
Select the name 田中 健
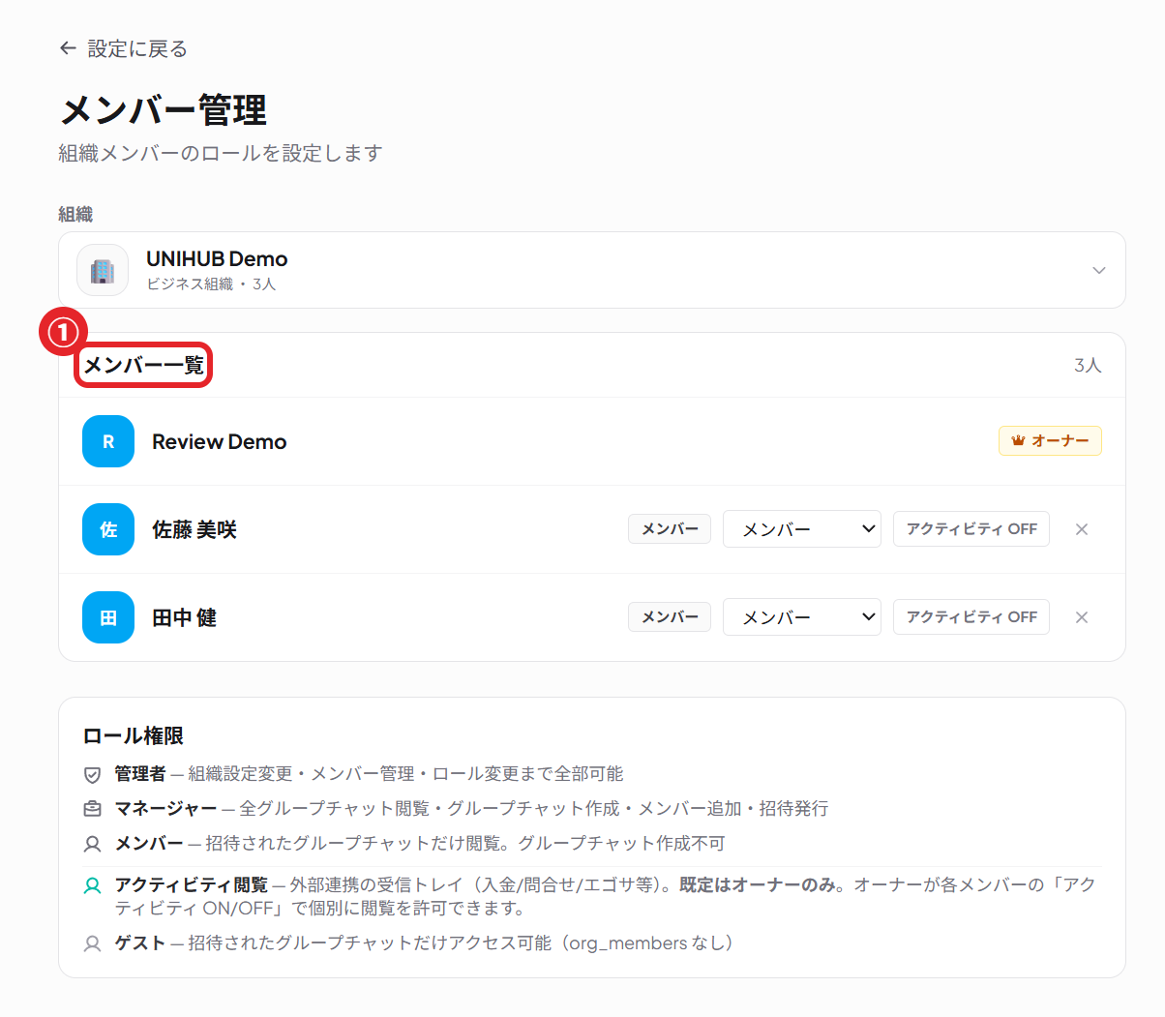[x=184, y=617]
